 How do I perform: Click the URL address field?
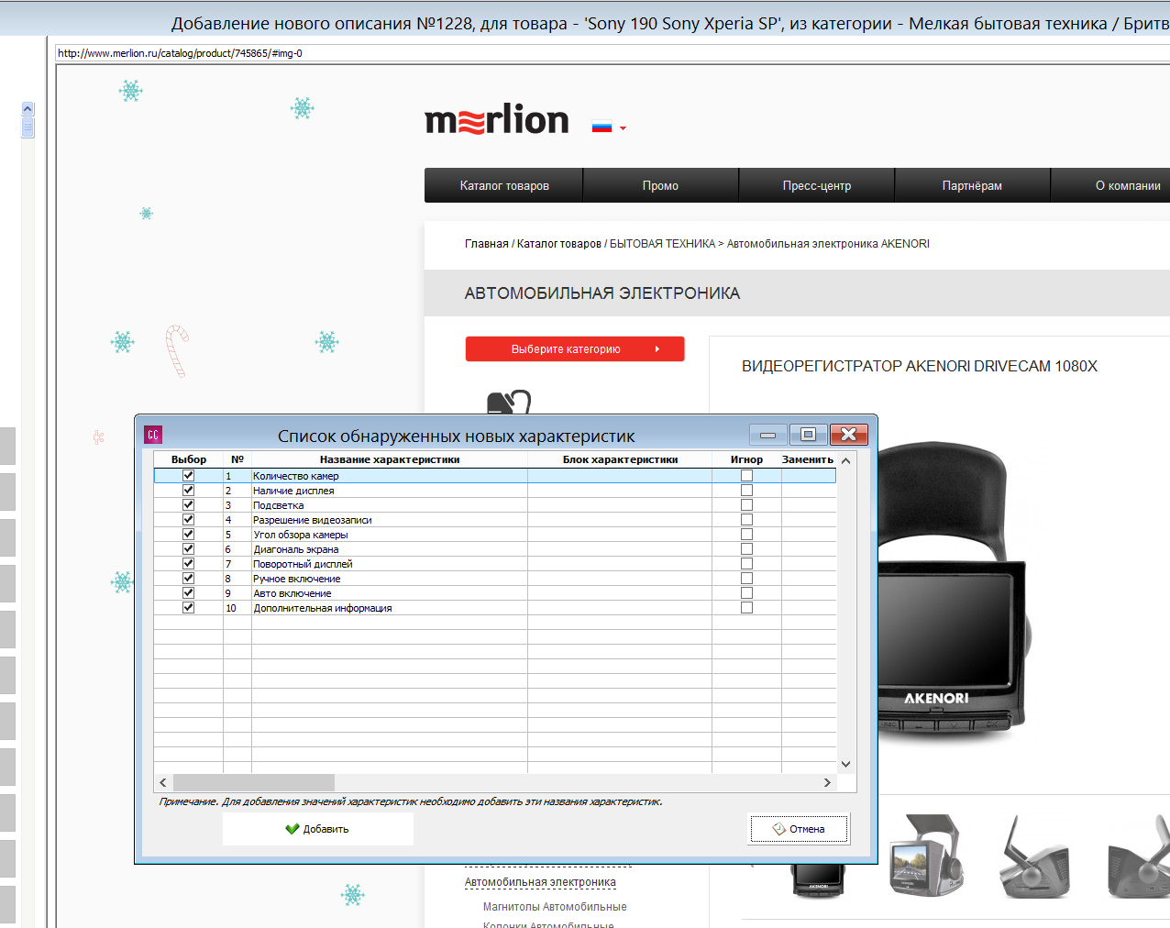point(613,53)
